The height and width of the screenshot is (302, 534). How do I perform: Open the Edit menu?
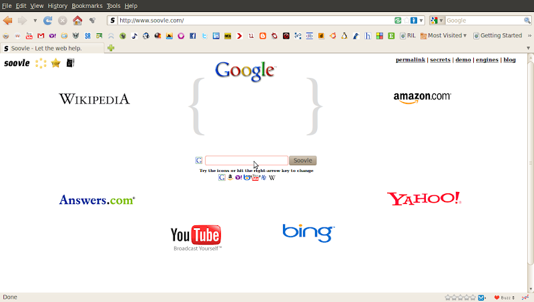point(21,6)
